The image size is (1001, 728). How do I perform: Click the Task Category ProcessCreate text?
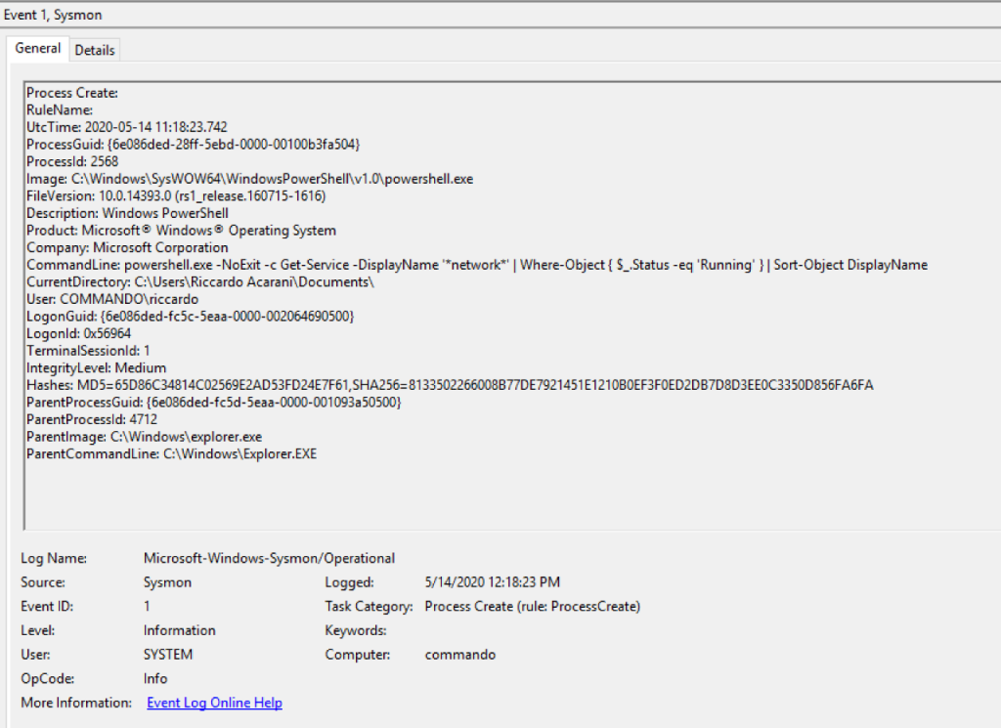point(531,606)
